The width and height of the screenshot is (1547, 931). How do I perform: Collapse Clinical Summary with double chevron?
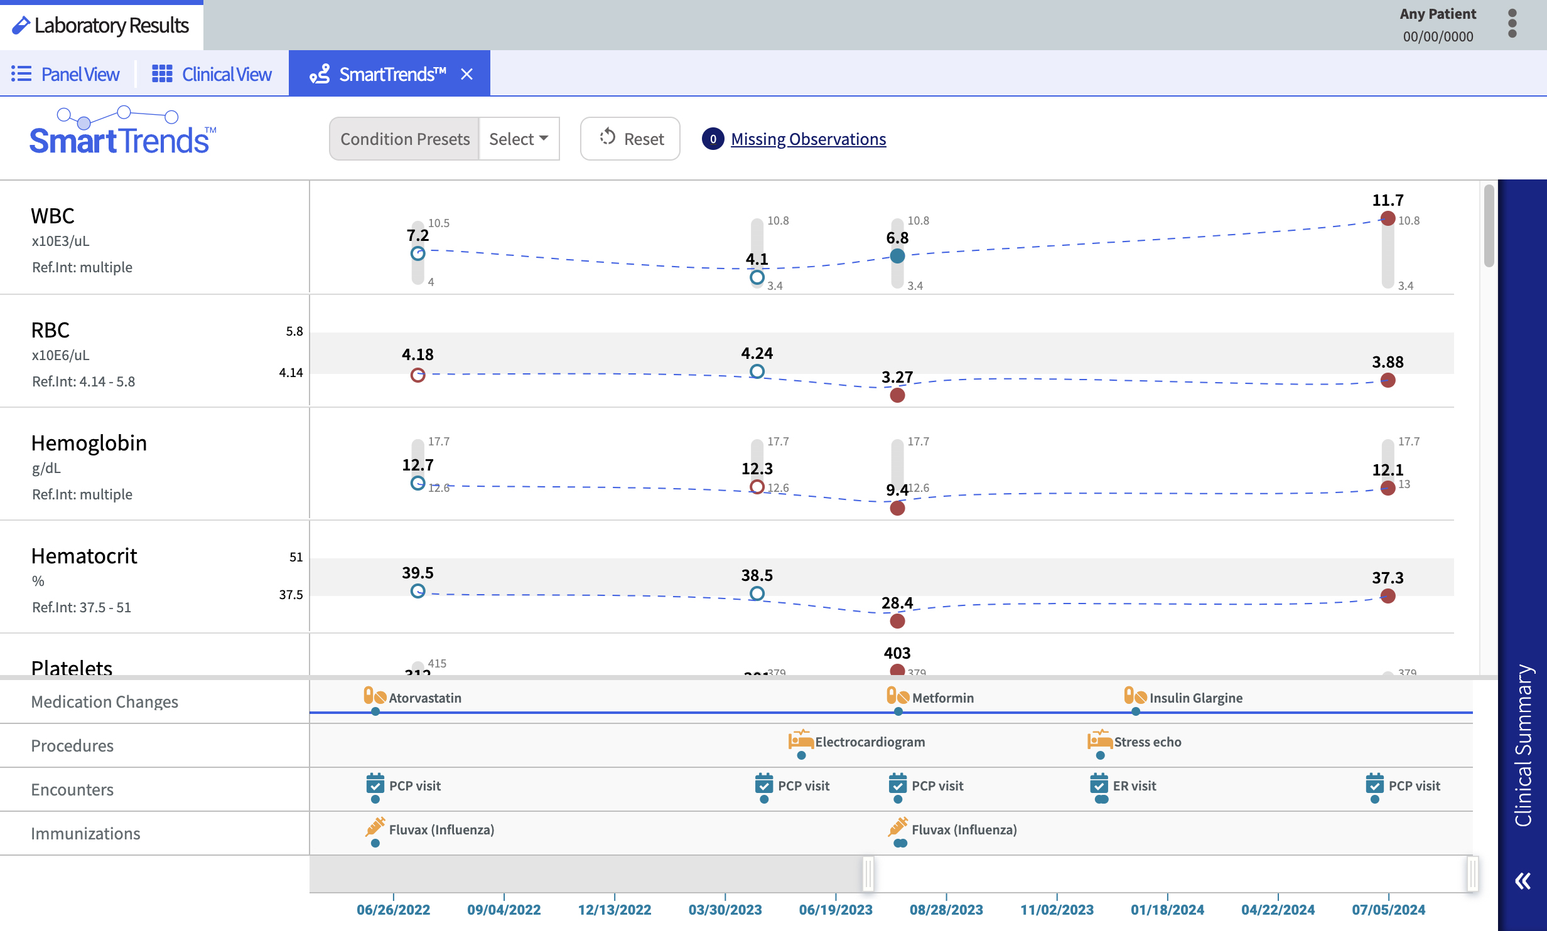click(1523, 881)
